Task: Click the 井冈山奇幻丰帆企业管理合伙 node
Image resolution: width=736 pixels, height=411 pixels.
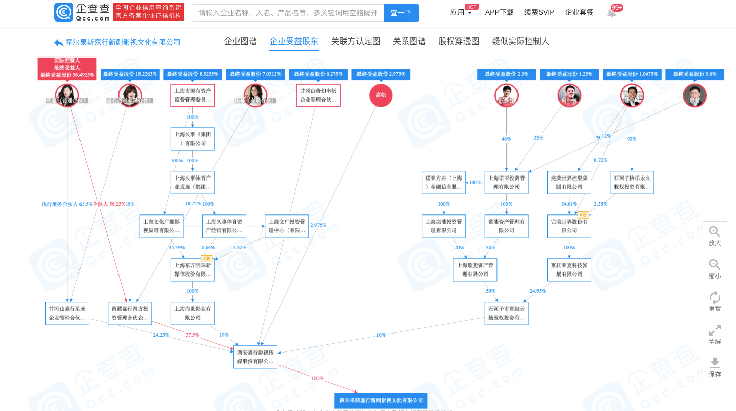Action: pyautogui.click(x=318, y=95)
